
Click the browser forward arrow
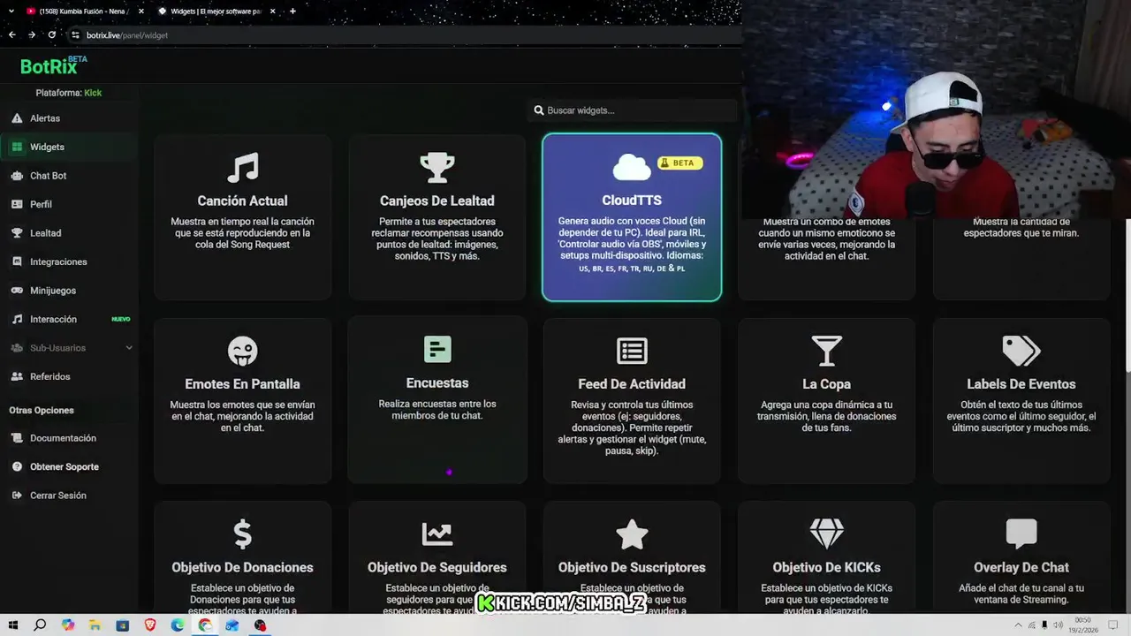point(32,35)
